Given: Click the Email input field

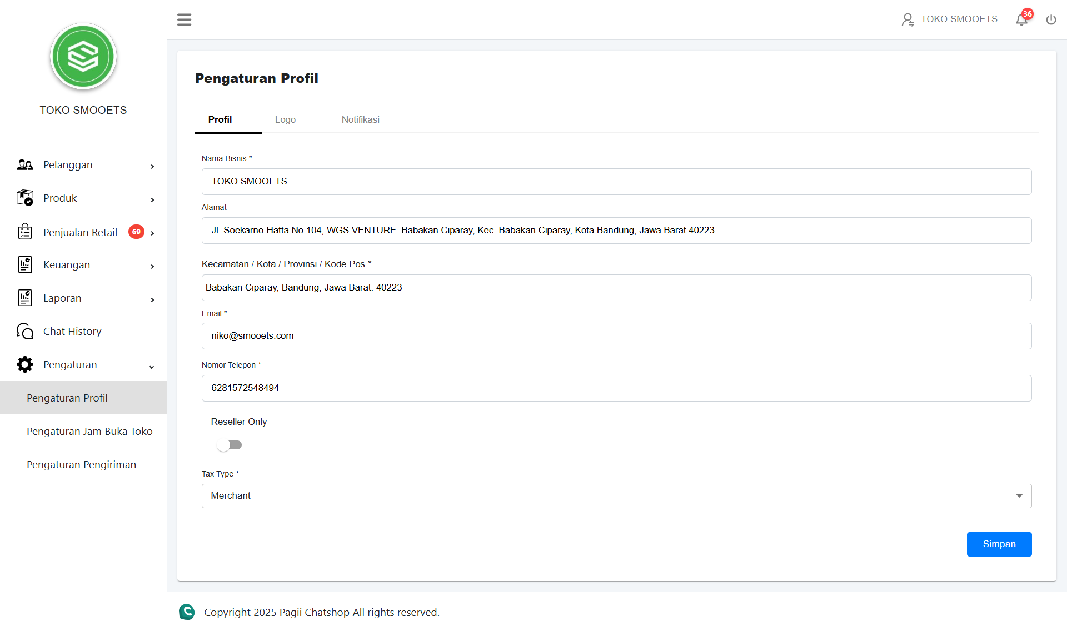Looking at the screenshot, I should pyautogui.click(x=616, y=336).
